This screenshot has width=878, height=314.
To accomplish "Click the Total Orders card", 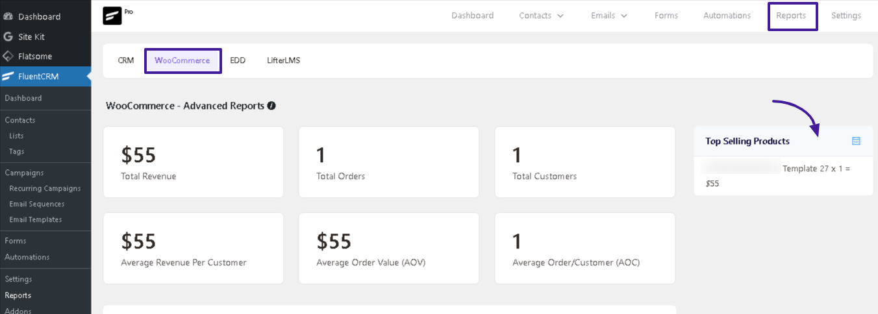I will point(389,162).
